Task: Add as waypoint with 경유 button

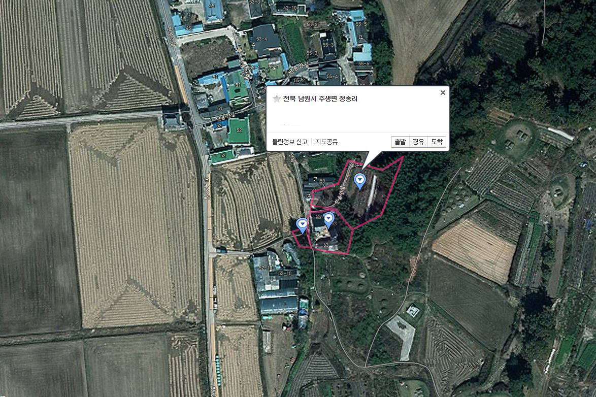Action: point(418,142)
